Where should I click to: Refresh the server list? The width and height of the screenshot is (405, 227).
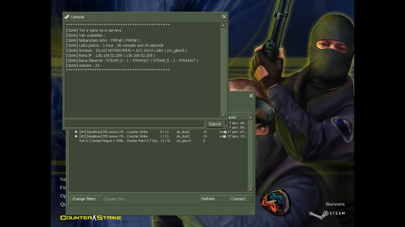pos(214,199)
